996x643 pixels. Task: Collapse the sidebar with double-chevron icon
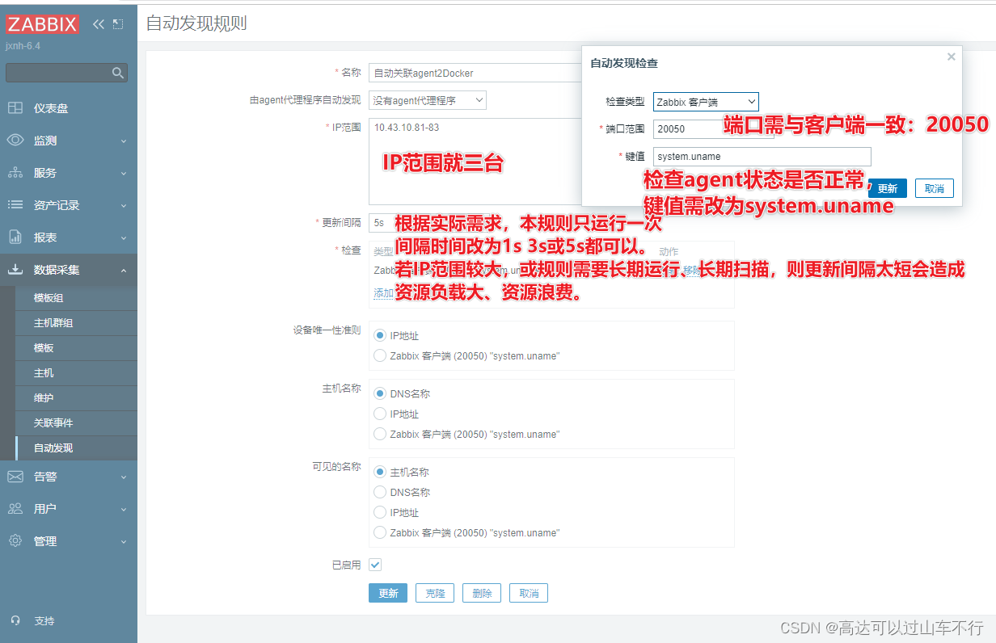click(99, 24)
